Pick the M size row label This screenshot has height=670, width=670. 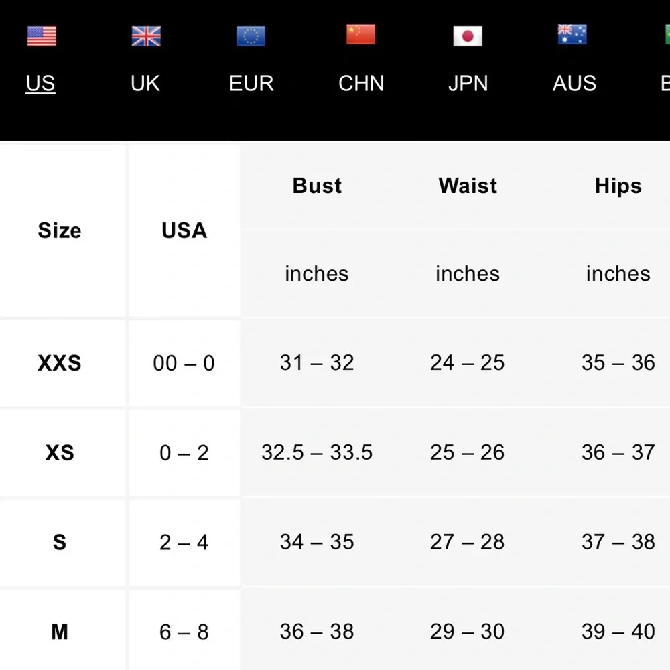point(60,632)
